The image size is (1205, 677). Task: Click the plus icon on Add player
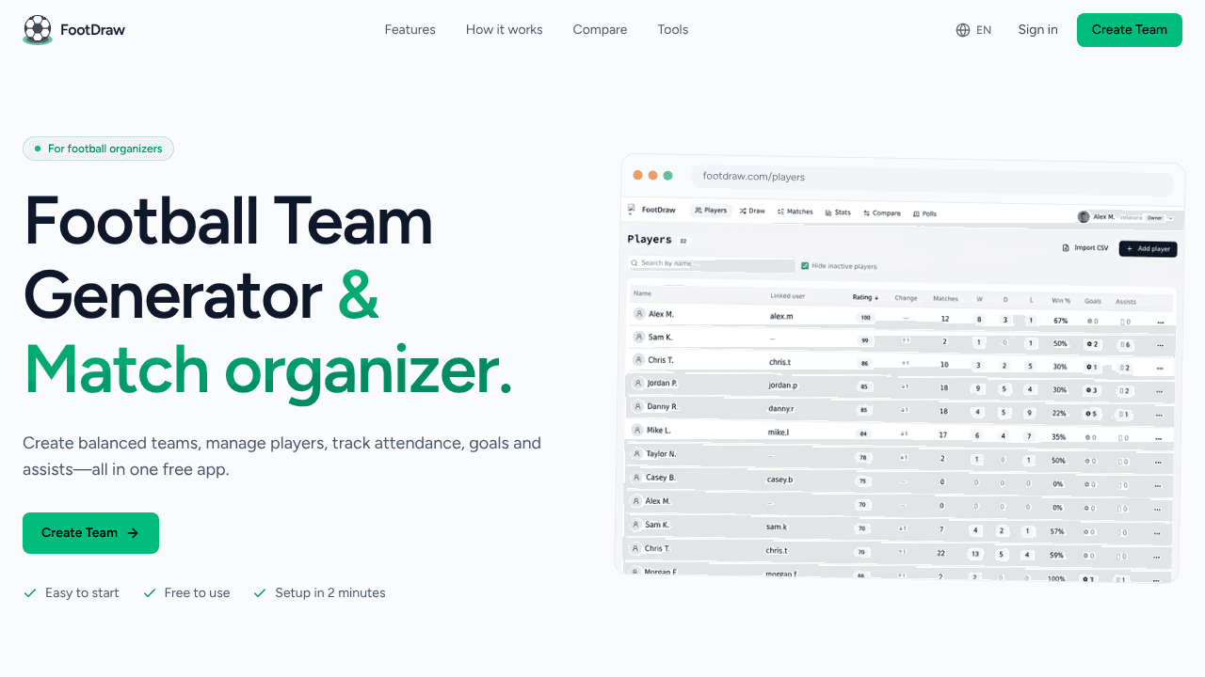pyautogui.click(x=1130, y=249)
